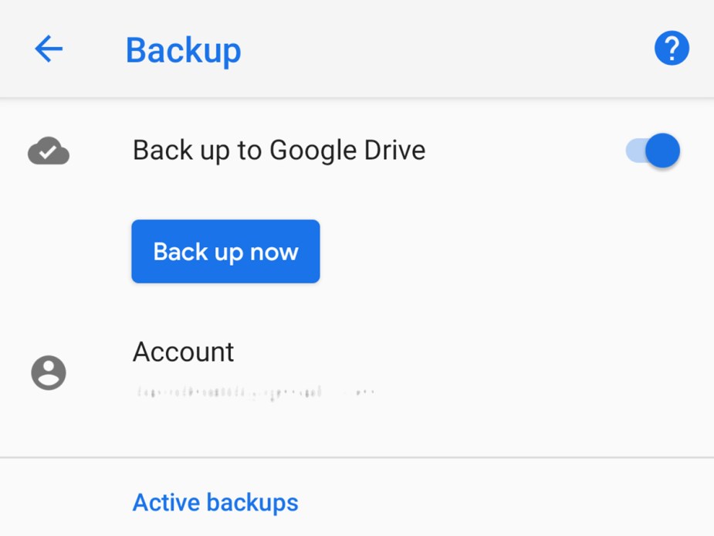Select the Account section label
This screenshot has width=714, height=536.
point(183,351)
